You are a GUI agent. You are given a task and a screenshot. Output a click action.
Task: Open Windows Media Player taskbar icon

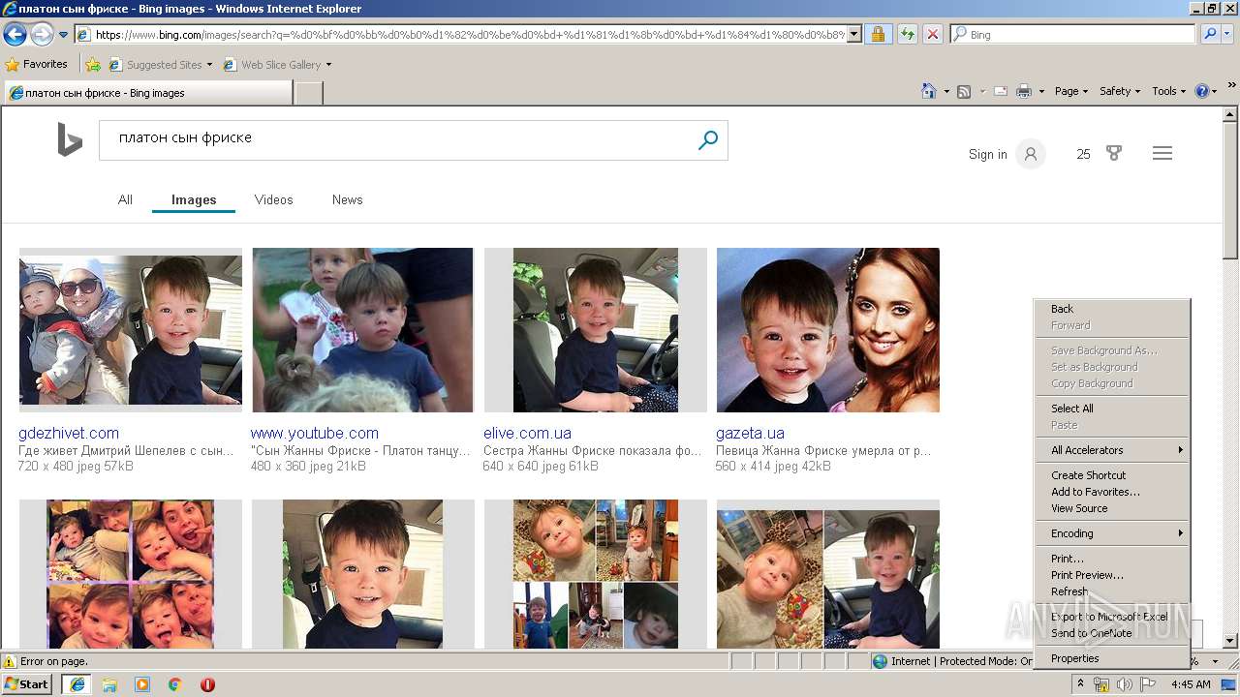tap(142, 684)
